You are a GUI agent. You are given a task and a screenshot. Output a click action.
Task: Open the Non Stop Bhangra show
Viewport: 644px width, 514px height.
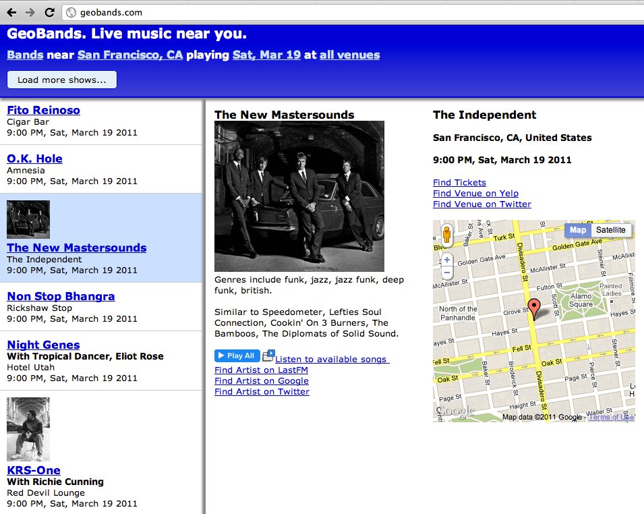[x=61, y=296]
